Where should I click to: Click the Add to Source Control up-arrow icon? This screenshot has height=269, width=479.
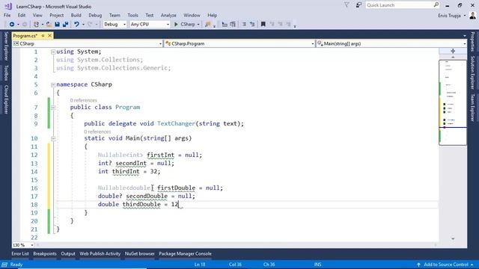[418, 265]
